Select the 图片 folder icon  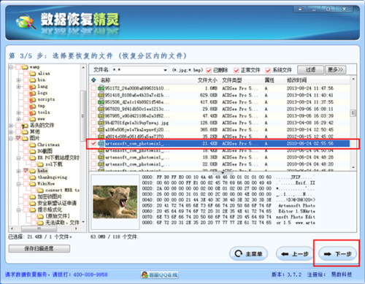pos(25,138)
